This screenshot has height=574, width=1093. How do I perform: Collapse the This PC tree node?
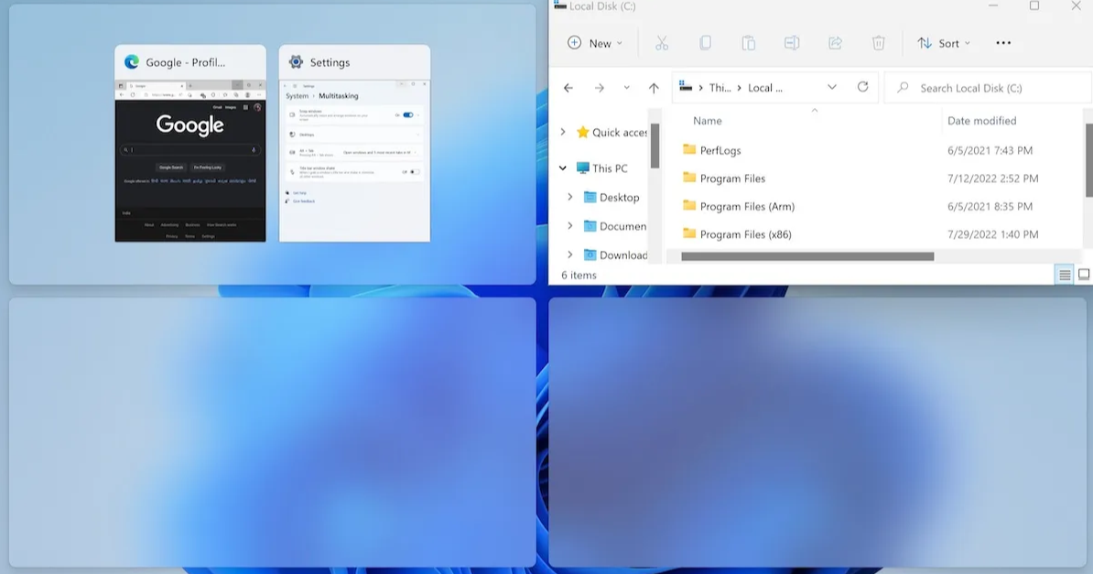point(563,168)
